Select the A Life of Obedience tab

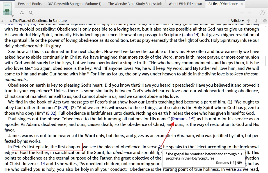223,4
